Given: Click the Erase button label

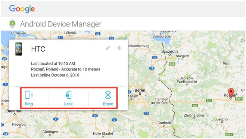Looking at the screenshot, I should (x=108, y=104).
